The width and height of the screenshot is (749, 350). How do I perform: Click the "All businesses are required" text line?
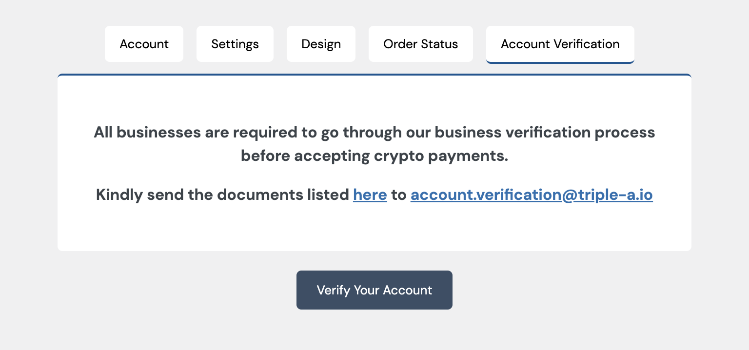coord(244,133)
